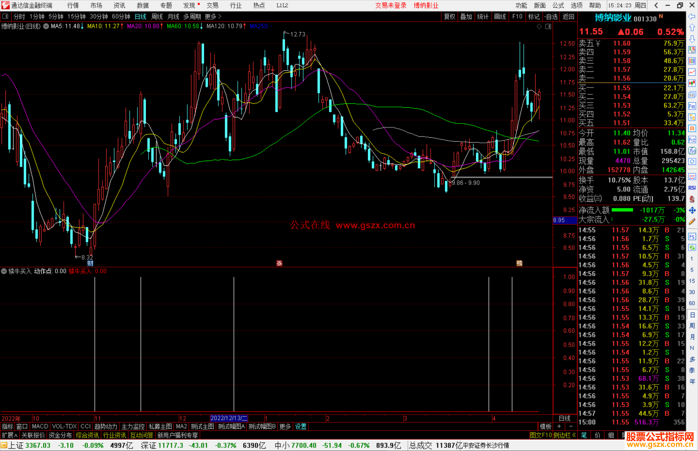Viewport: 698px width, 451px height.
Task: Click the 设置 settings link
Action: tap(301, 426)
